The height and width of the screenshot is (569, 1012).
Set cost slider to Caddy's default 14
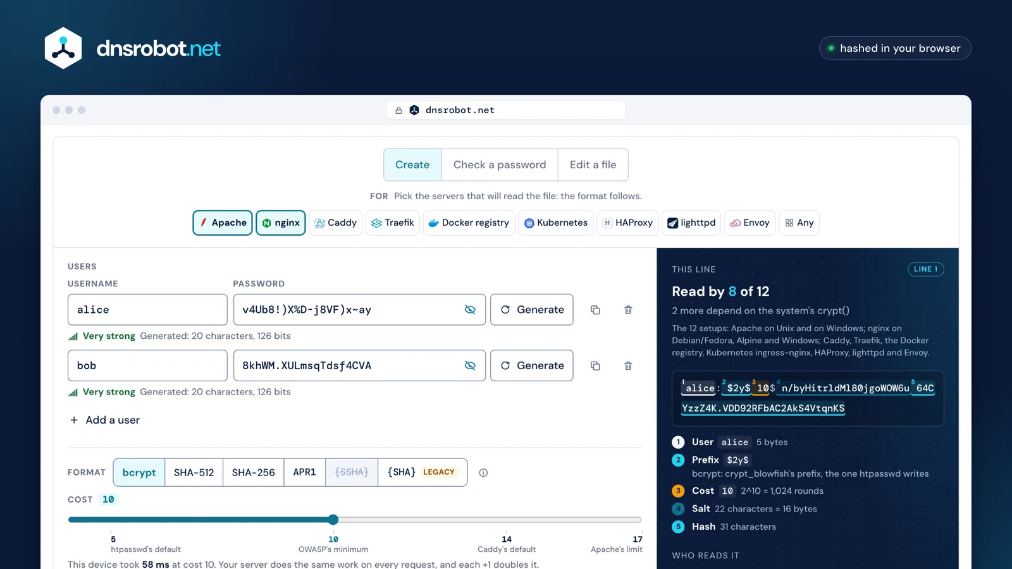(507, 520)
